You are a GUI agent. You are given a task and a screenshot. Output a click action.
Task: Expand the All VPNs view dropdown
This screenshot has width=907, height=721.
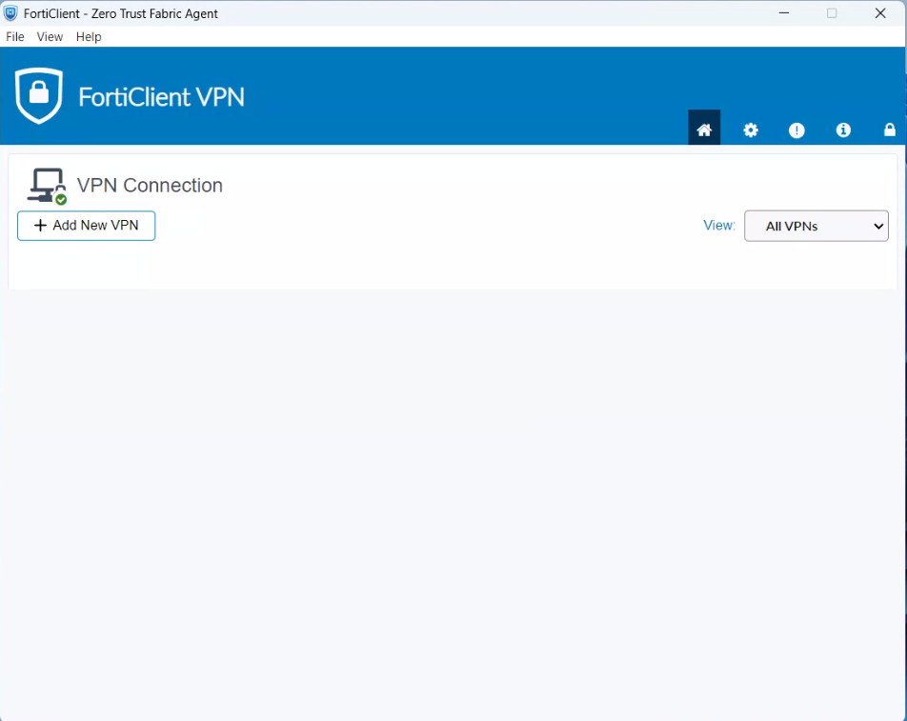[816, 226]
